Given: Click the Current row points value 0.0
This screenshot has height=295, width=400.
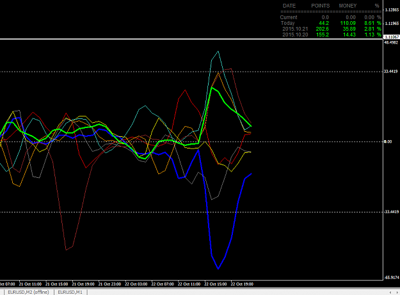Looking at the screenshot, I should tap(325, 17).
